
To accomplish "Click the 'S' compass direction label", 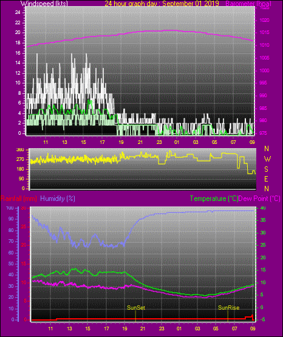I will coord(266,169).
